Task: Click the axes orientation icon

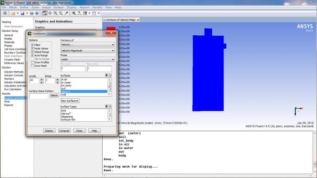Action: pos(79,13)
